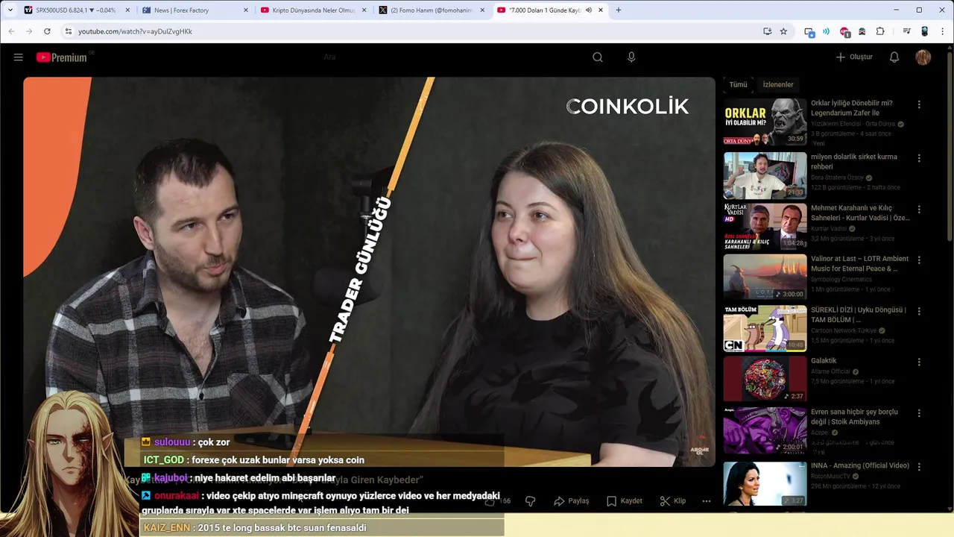Mute the playing YouTube tab speaker icon
This screenshot has width=954, height=537.
pos(589,10)
